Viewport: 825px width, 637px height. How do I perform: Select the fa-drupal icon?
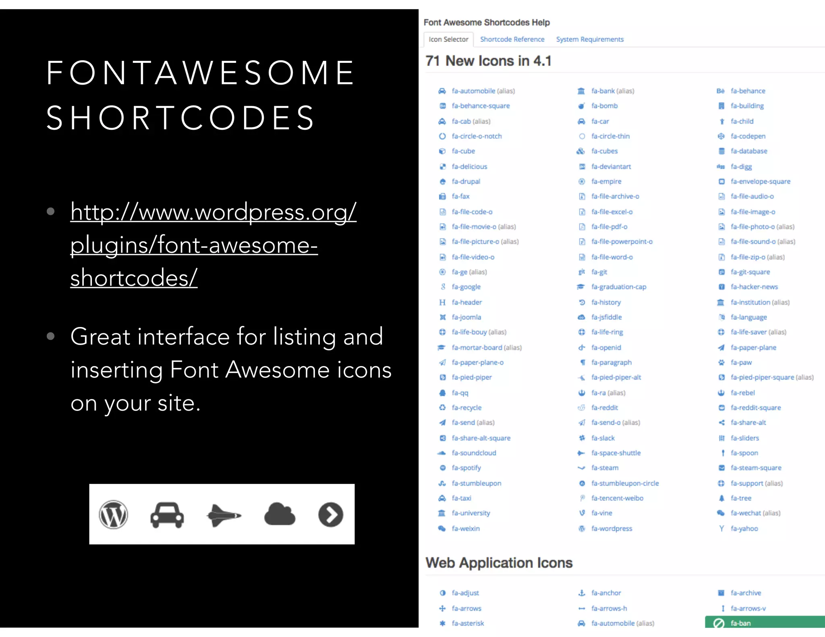click(x=442, y=182)
